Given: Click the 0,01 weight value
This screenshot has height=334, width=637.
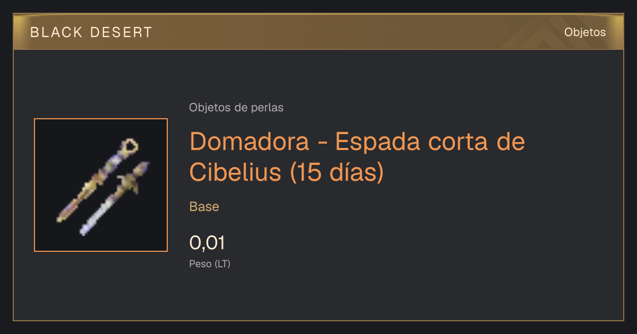Looking at the screenshot, I should pos(207,243).
